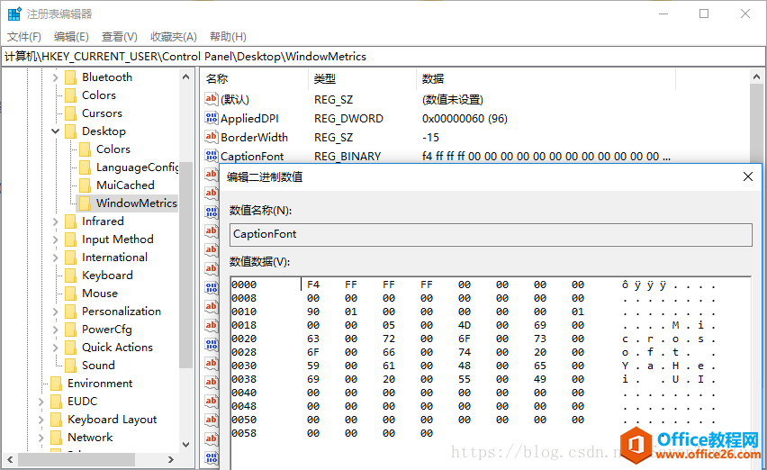Collapse the Desktop tree node
The image size is (767, 470).
56,131
